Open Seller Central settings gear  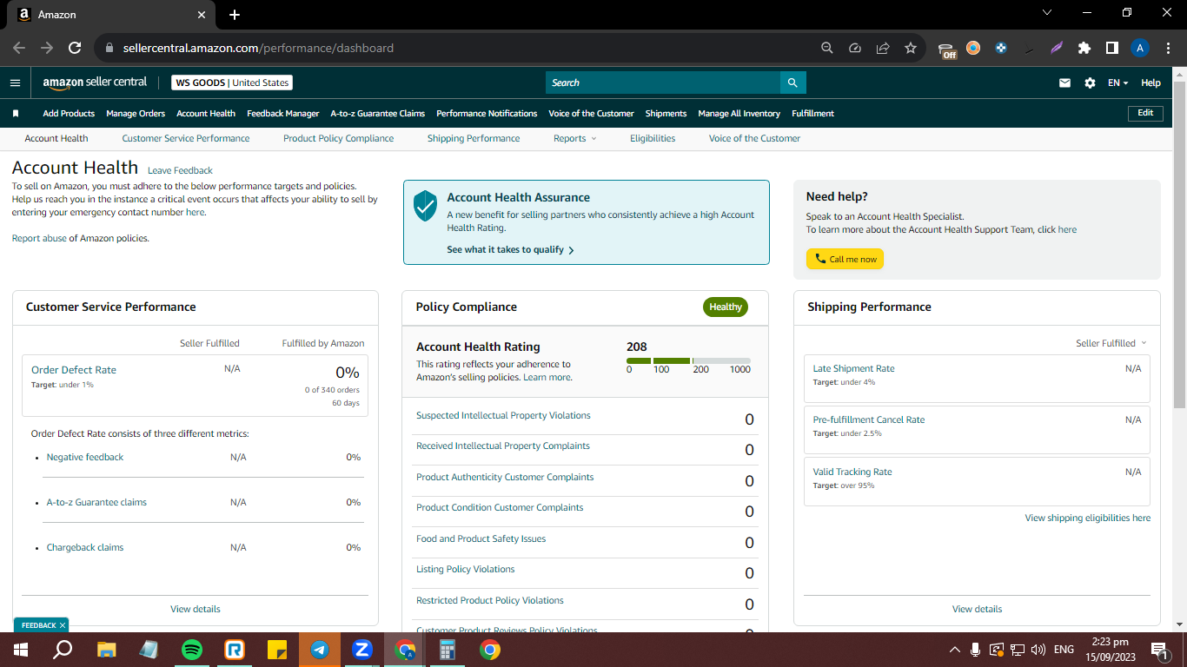click(1090, 83)
